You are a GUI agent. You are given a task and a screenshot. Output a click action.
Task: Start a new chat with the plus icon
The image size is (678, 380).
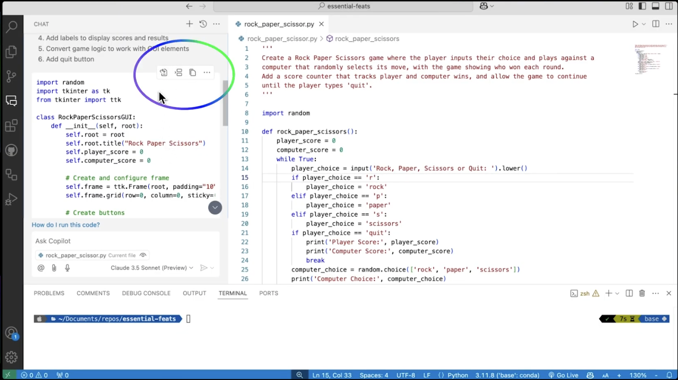click(x=189, y=24)
